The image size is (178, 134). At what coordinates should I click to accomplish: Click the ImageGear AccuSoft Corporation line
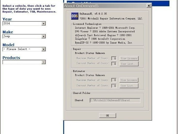click(x=100, y=39)
